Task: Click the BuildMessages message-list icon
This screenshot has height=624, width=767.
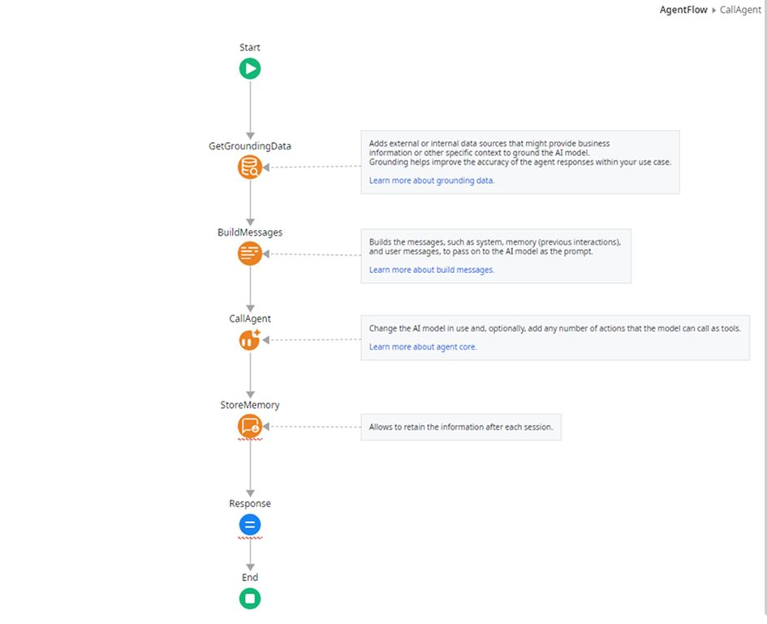Action: point(249,253)
